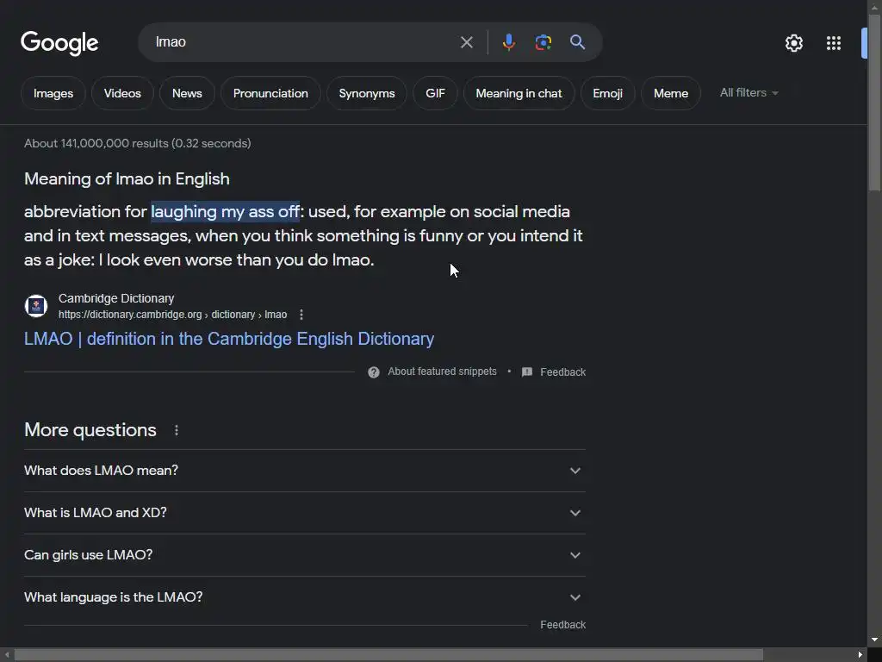
Task: Click the scroll down arrow on vertical scrollbar
Action: point(874,640)
